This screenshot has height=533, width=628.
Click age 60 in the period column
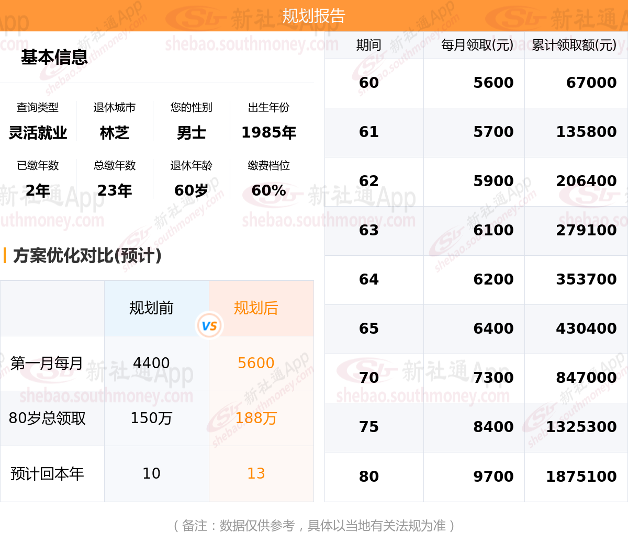point(369,83)
